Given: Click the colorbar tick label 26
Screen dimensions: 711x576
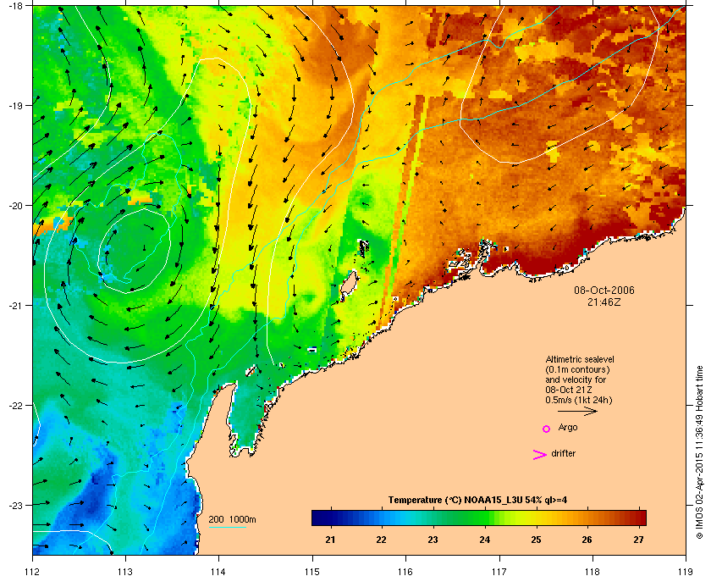Looking at the screenshot, I should tap(587, 540).
